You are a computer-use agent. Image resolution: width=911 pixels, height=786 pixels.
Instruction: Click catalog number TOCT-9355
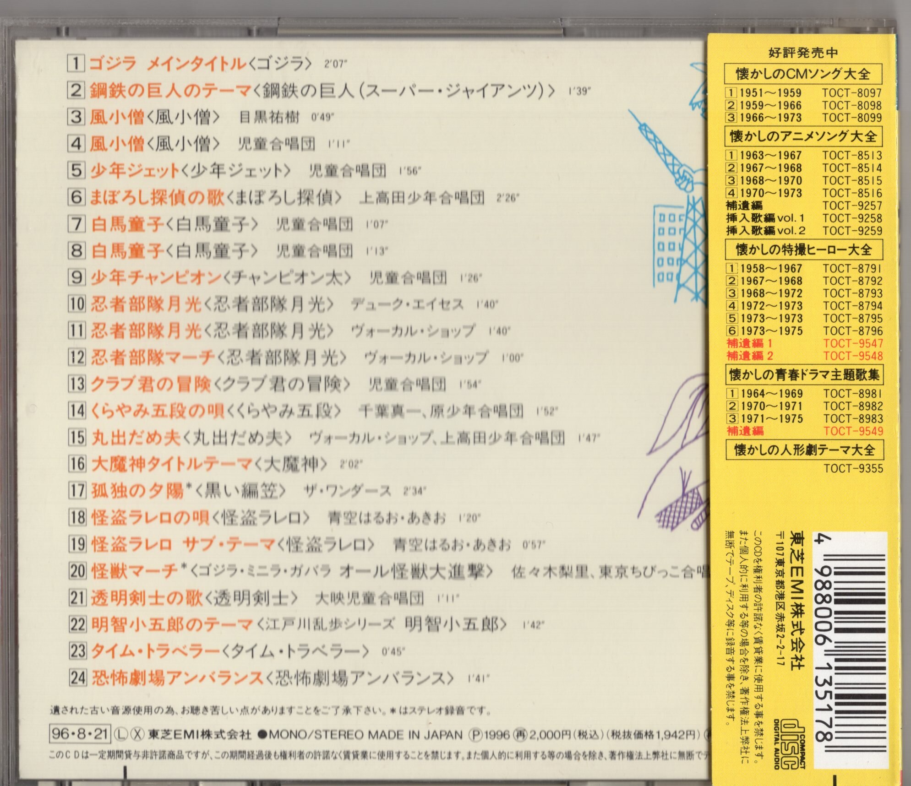pyautogui.click(x=854, y=468)
